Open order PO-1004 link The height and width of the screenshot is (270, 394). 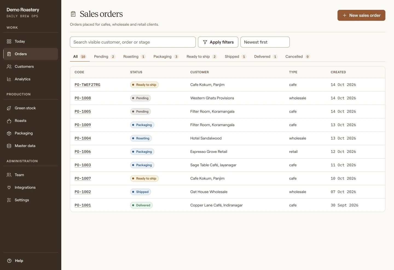[83, 138]
